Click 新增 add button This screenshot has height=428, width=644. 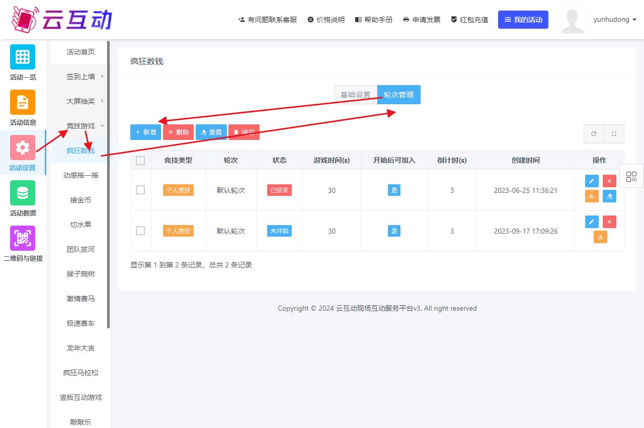pyautogui.click(x=146, y=132)
